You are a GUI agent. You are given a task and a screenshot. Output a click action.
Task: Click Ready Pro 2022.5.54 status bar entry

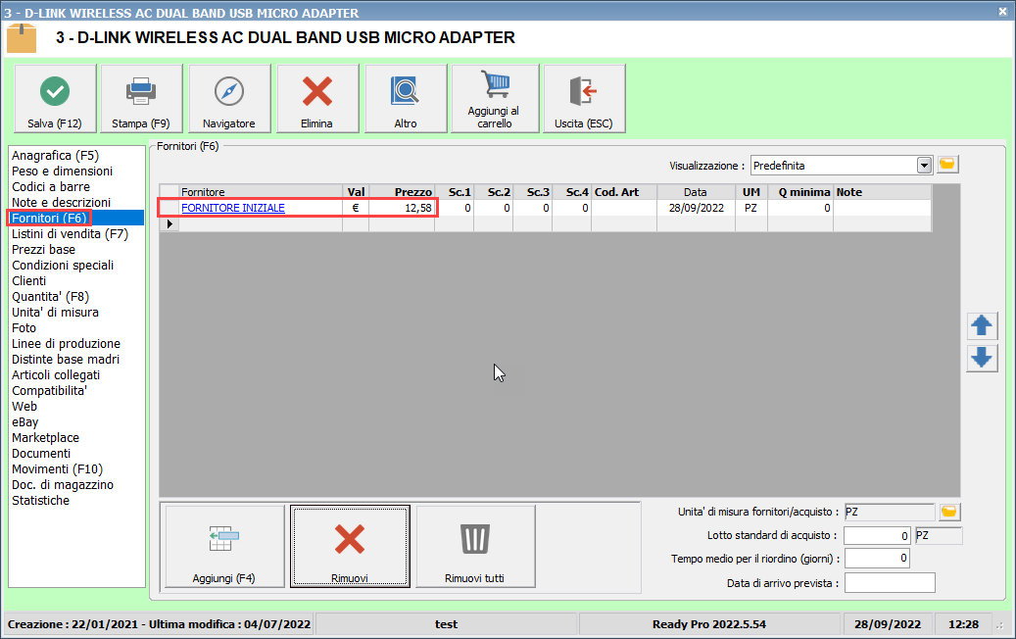pos(709,624)
